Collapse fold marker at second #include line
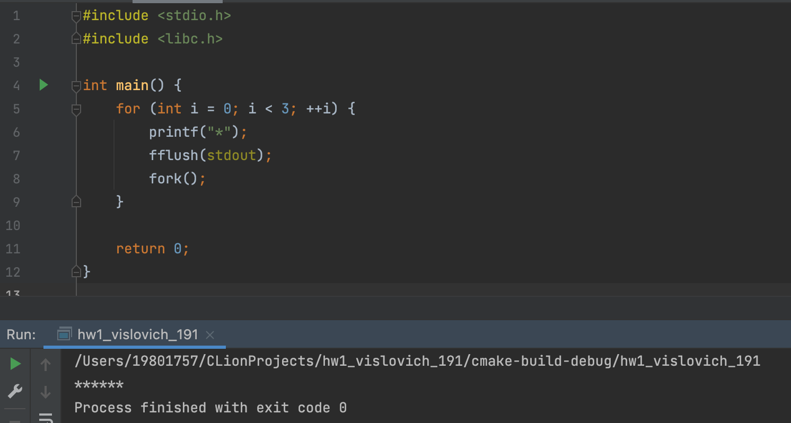The image size is (791, 423). [x=76, y=39]
